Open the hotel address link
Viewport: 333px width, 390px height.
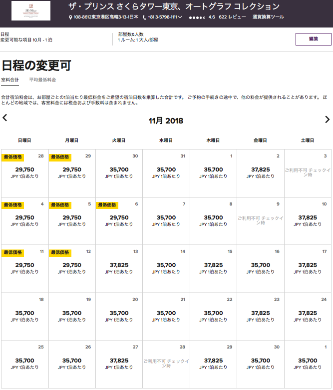point(106,17)
